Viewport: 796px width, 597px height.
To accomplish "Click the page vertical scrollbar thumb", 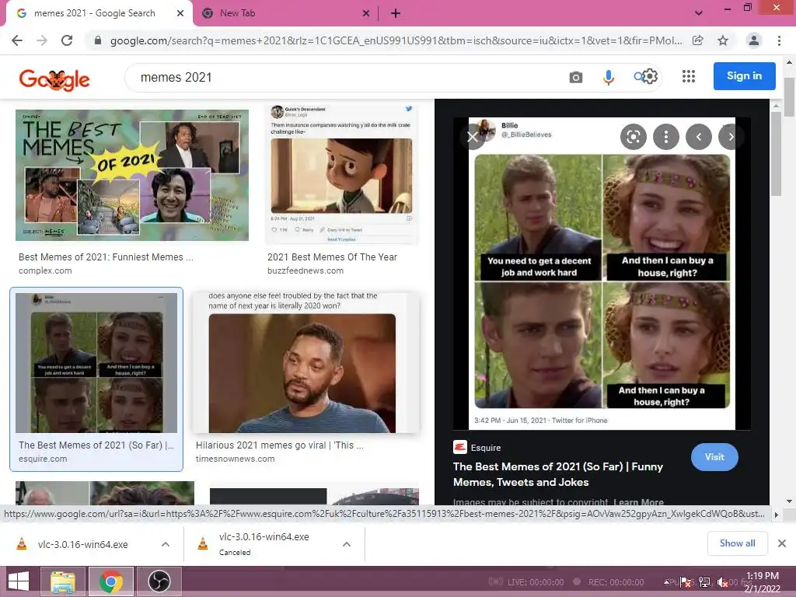I will click(790, 97).
